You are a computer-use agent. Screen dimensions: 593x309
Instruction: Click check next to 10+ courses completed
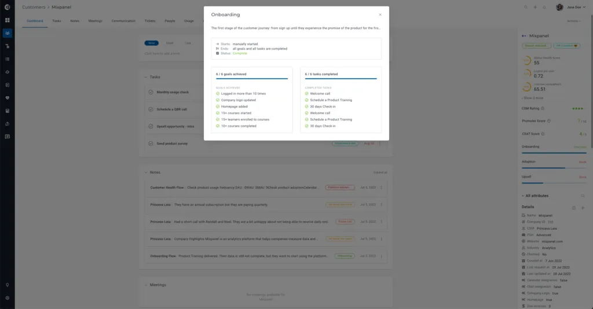point(218,126)
